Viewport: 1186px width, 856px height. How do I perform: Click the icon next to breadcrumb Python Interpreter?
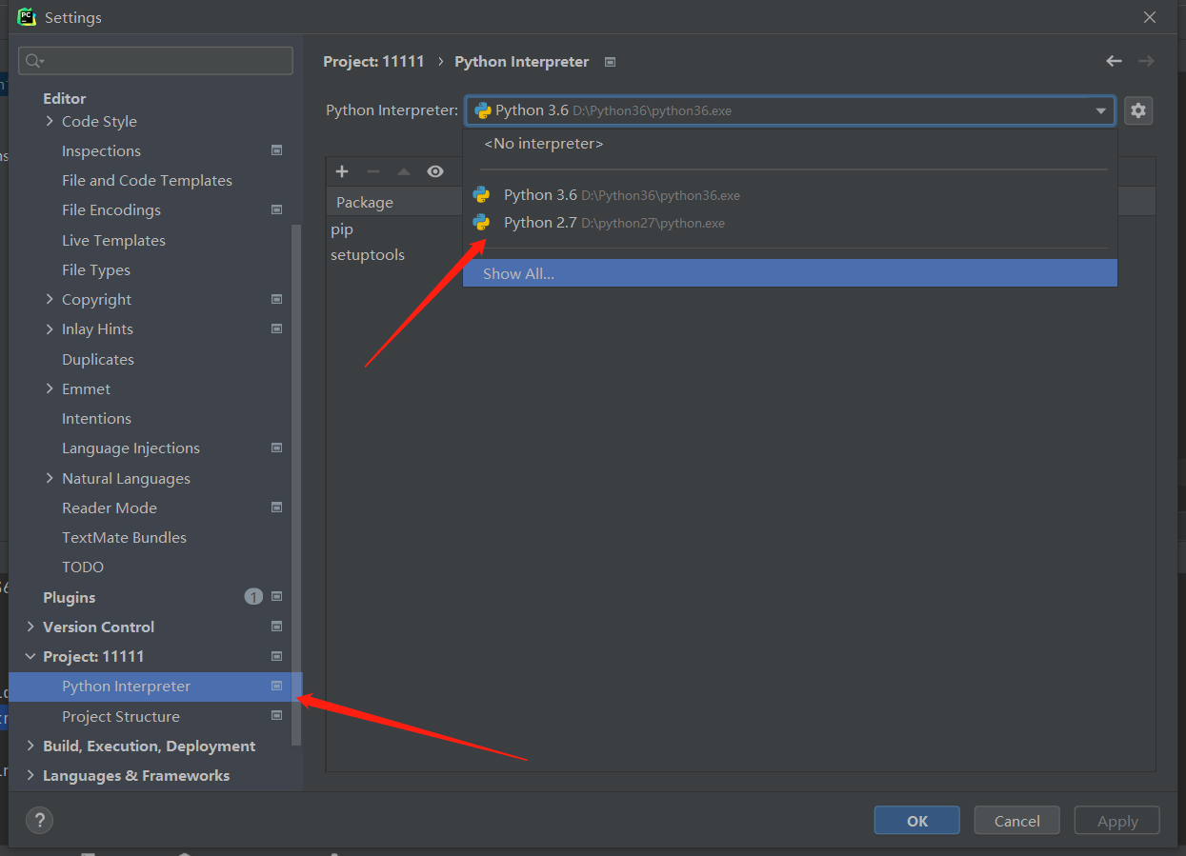coord(611,62)
